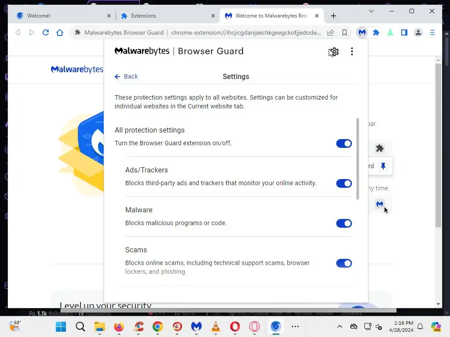Open File Explorer from the taskbar
Image resolution: width=450 pixels, height=337 pixels.
pos(100,326)
